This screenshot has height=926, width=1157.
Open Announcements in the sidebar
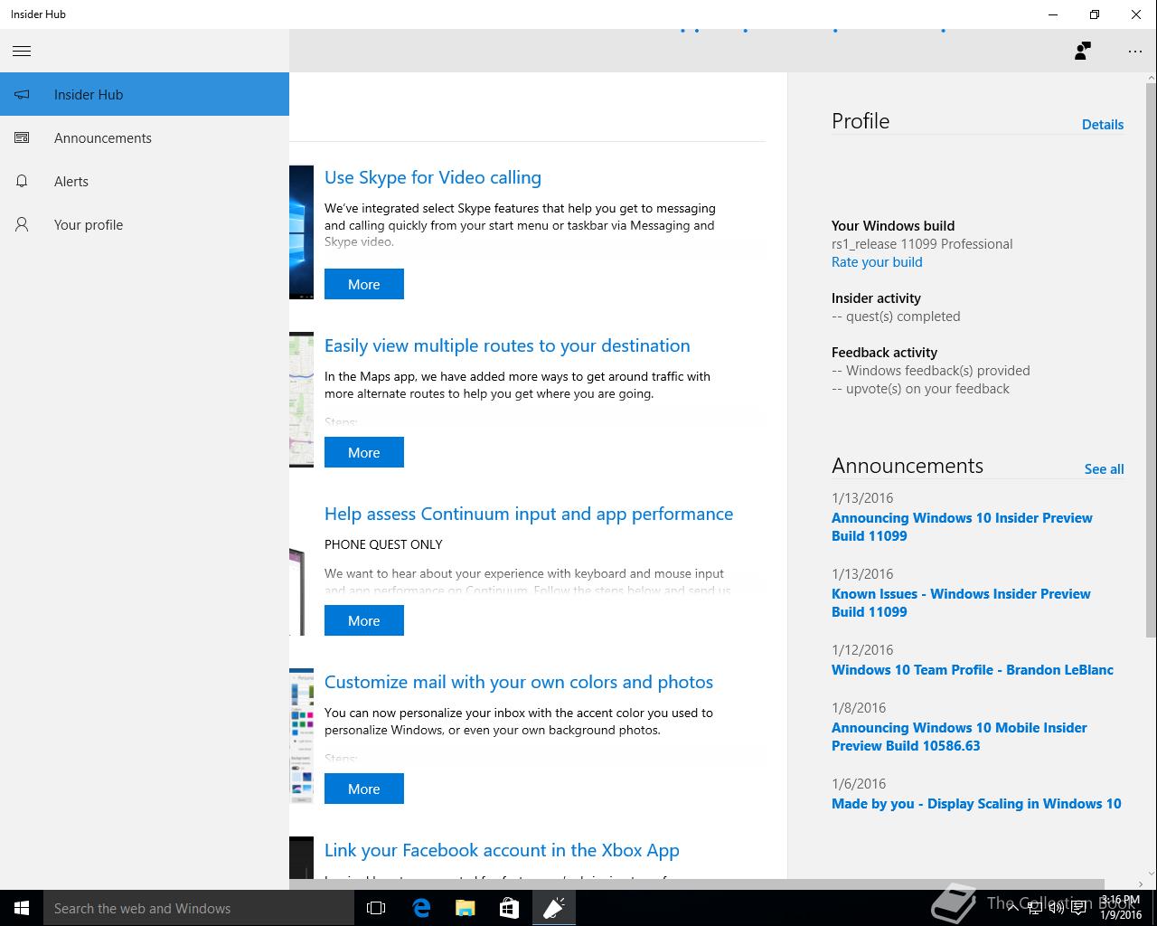pyautogui.click(x=145, y=137)
